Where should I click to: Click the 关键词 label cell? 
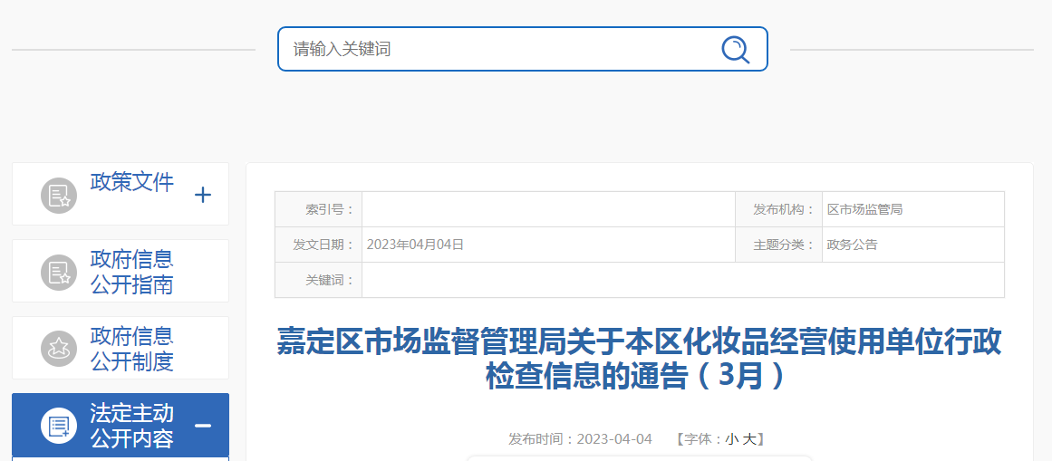[319, 280]
